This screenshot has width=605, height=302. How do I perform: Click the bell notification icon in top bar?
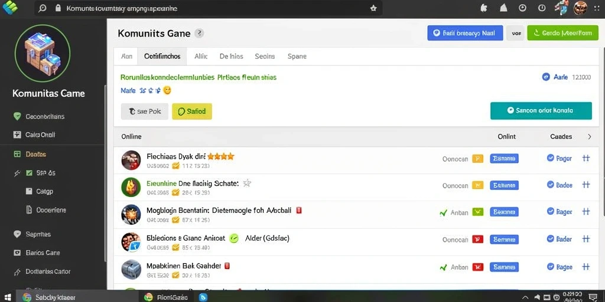pyautogui.click(x=503, y=8)
